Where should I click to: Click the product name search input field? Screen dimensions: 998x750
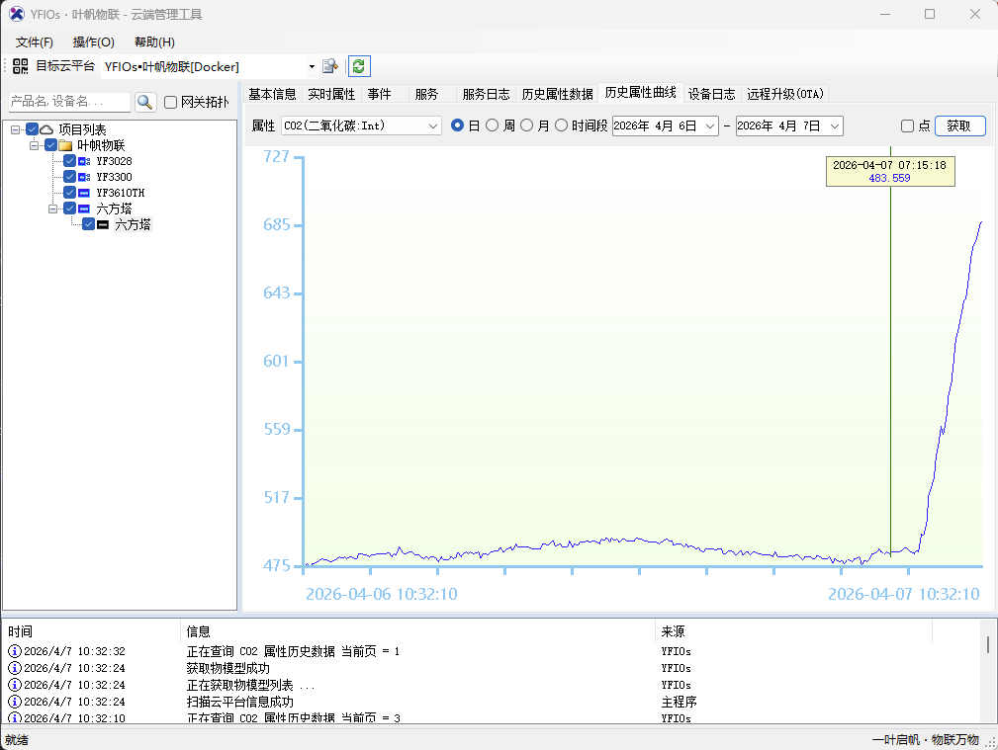click(68, 102)
